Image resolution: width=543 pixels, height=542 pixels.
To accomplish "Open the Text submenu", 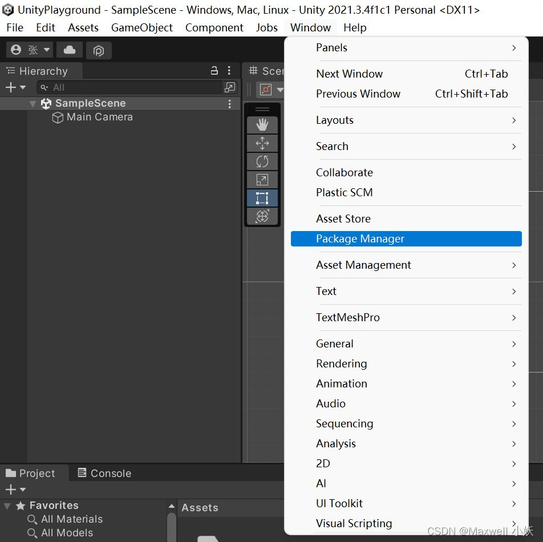I will tap(406, 292).
